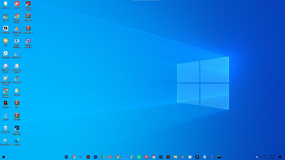Launch AnyDesk from the desktop
Screen dimensions: 285x160
pos(17,5)
